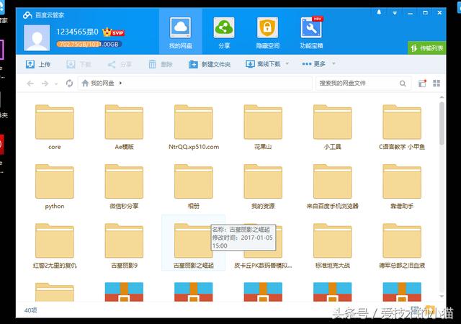Click the SVIP crown badge
Screen dimensions: 461x324
[x=113, y=32]
